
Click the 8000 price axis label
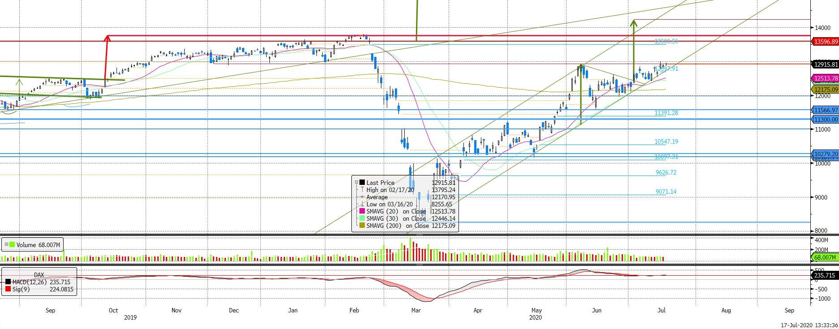point(821,231)
